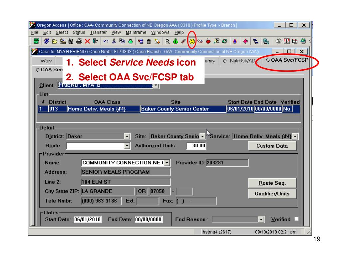The image size is (341, 256).
Task: Click the Provider ID field 203281
Action: [227, 163]
